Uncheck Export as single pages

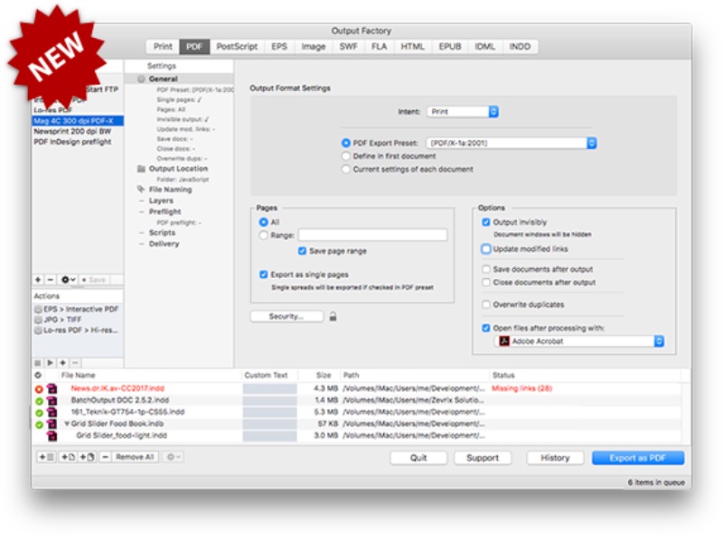263,274
